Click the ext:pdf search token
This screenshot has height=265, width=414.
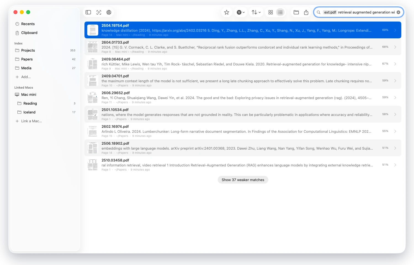pyautogui.click(x=330, y=12)
